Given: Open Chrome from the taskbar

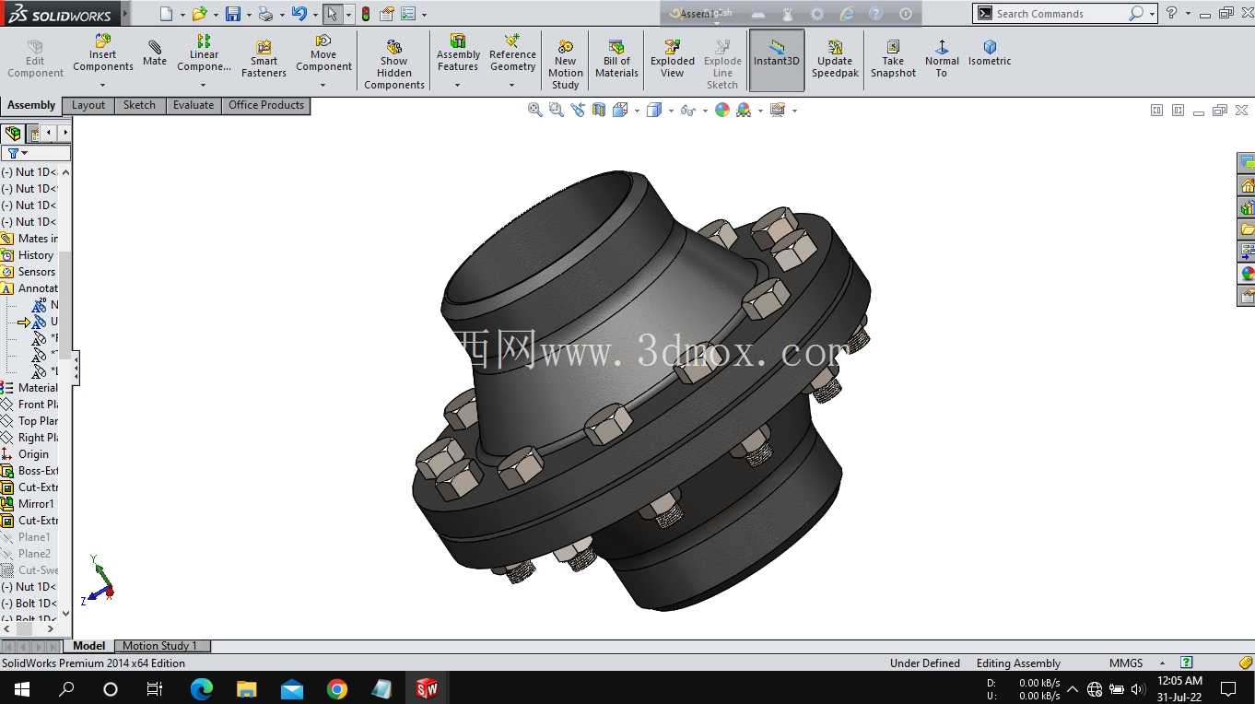Looking at the screenshot, I should pyautogui.click(x=336, y=688).
